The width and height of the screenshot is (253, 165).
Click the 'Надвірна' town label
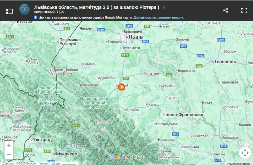[166, 140]
